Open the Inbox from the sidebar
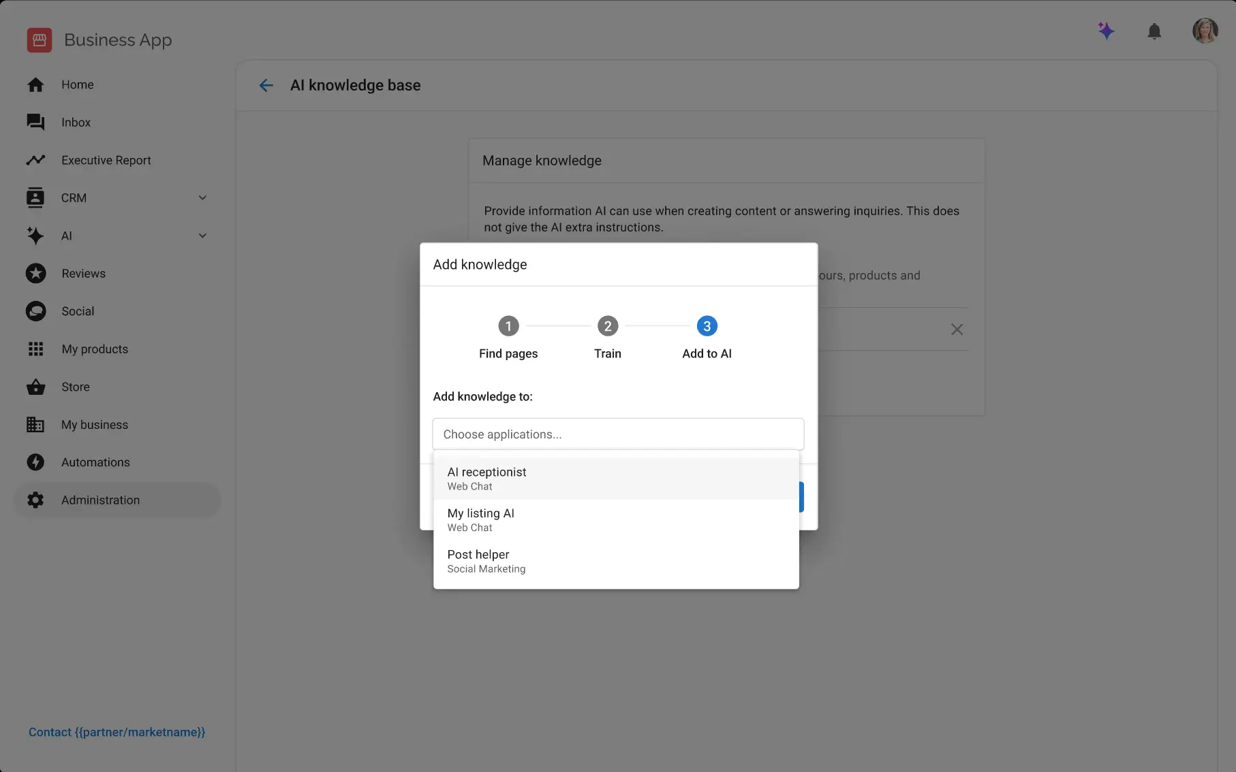 click(76, 122)
